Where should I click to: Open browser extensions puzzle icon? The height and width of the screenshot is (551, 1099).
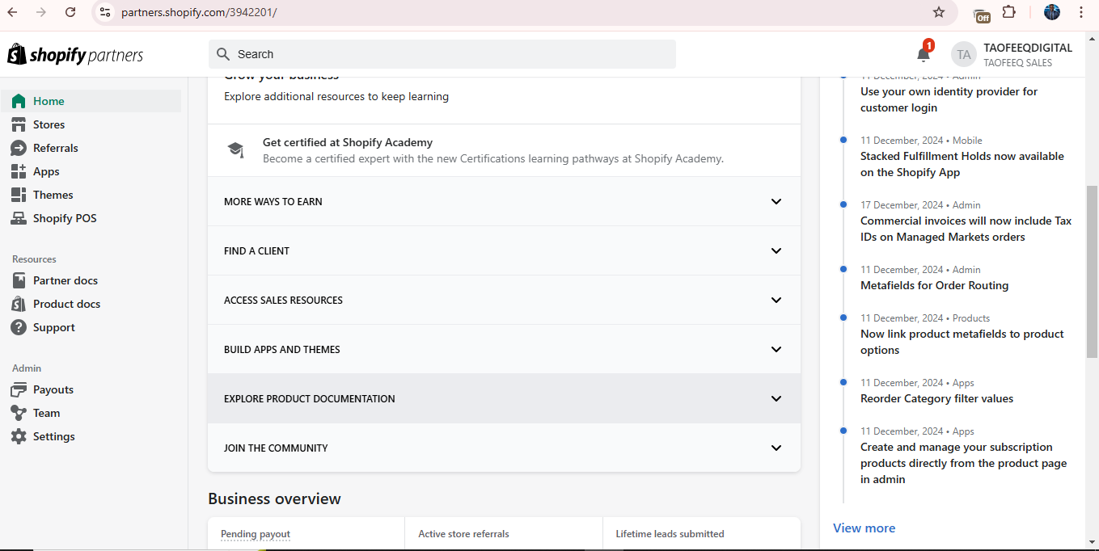1008,12
